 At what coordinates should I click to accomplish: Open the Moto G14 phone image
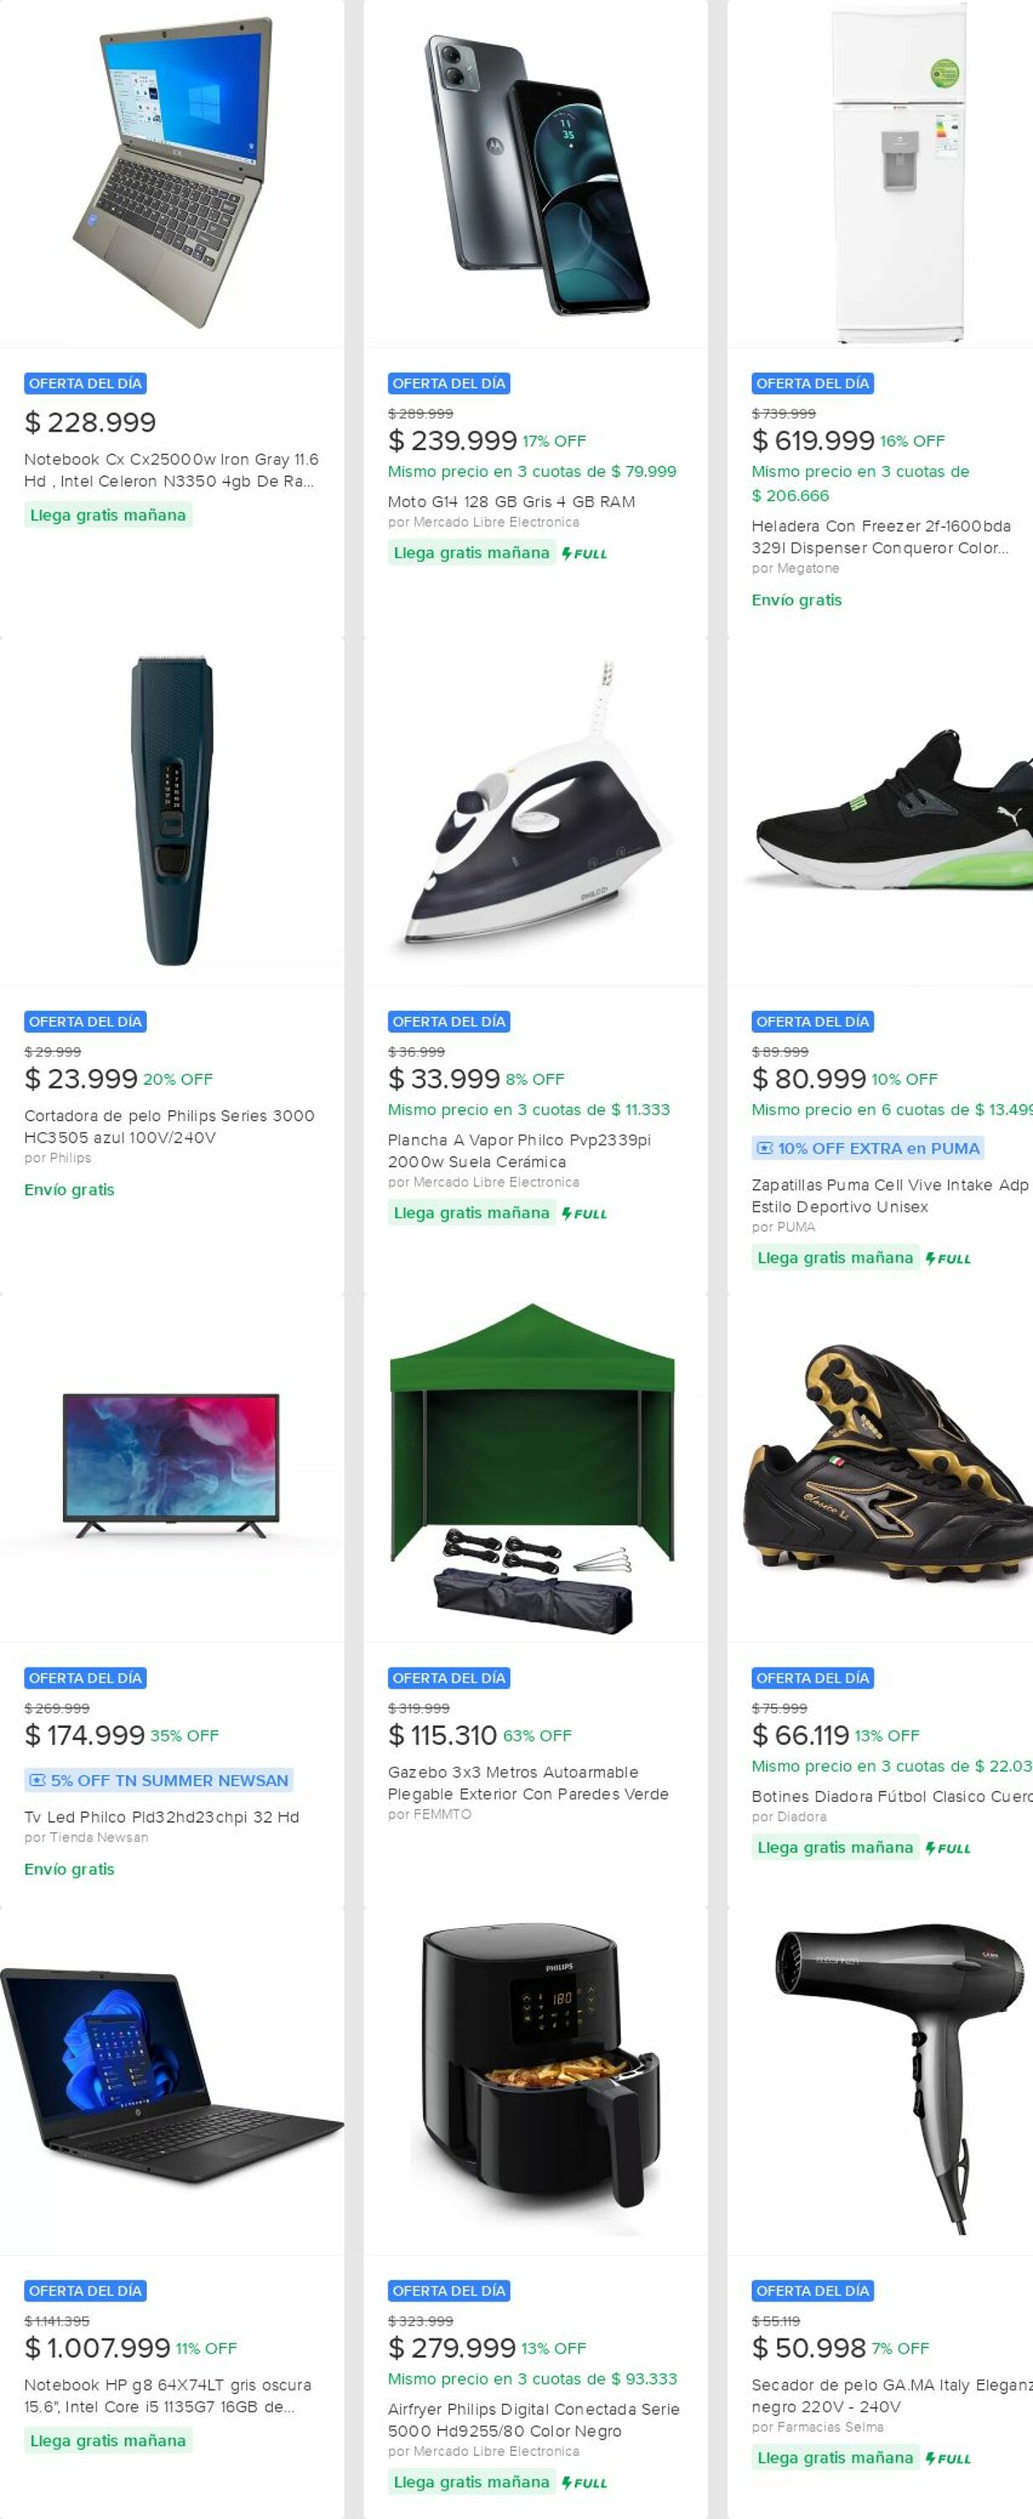pos(535,174)
